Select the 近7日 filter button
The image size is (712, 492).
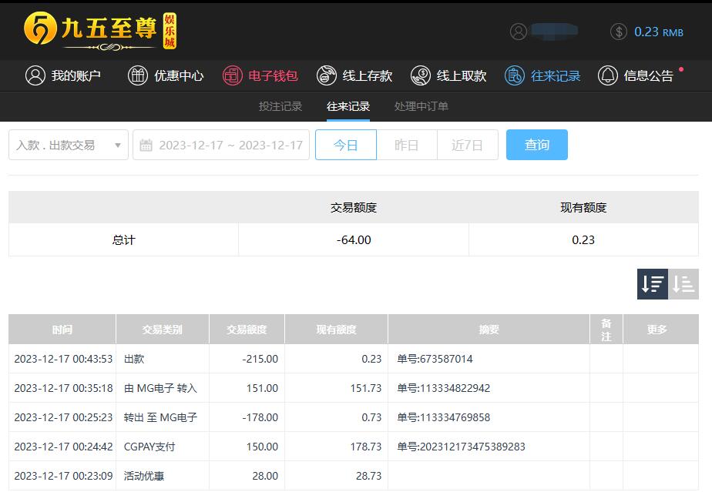(467, 145)
